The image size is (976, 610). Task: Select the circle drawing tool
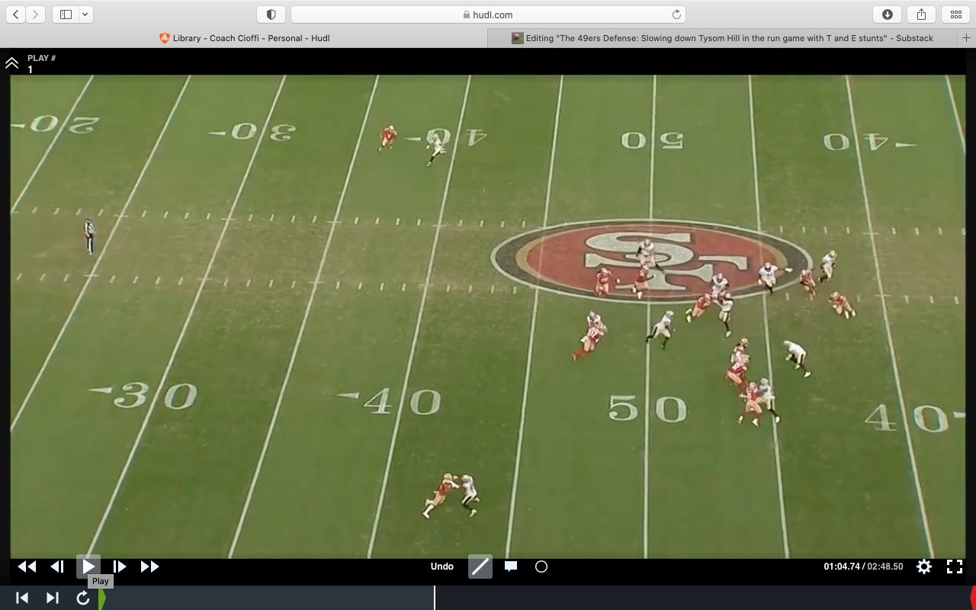(x=541, y=567)
